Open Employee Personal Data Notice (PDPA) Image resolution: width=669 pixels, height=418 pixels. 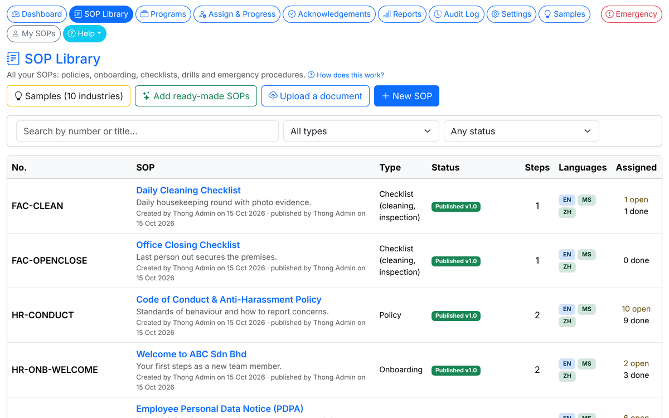coord(220,409)
